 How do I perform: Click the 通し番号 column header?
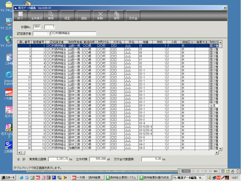25,42
